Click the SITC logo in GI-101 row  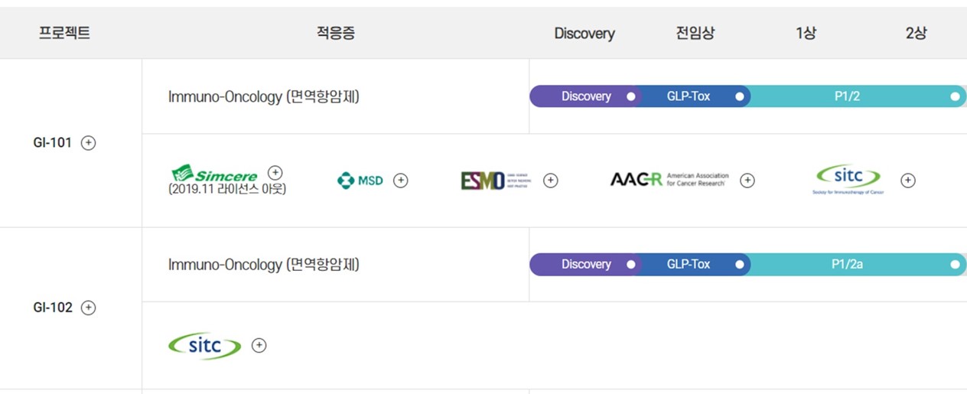click(x=848, y=180)
